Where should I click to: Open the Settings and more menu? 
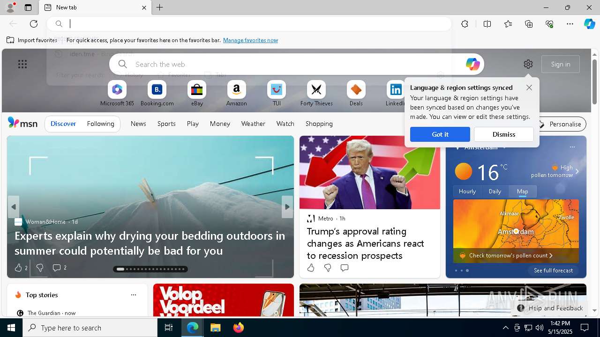(x=570, y=24)
